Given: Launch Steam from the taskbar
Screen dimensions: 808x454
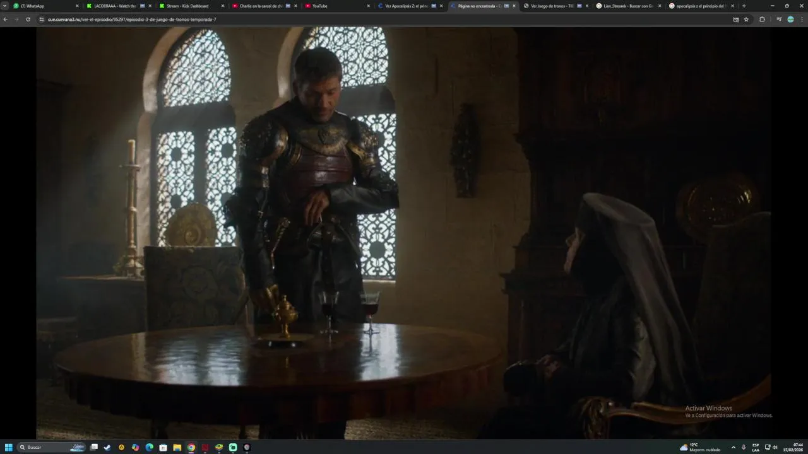Looking at the screenshot, I should [107, 447].
